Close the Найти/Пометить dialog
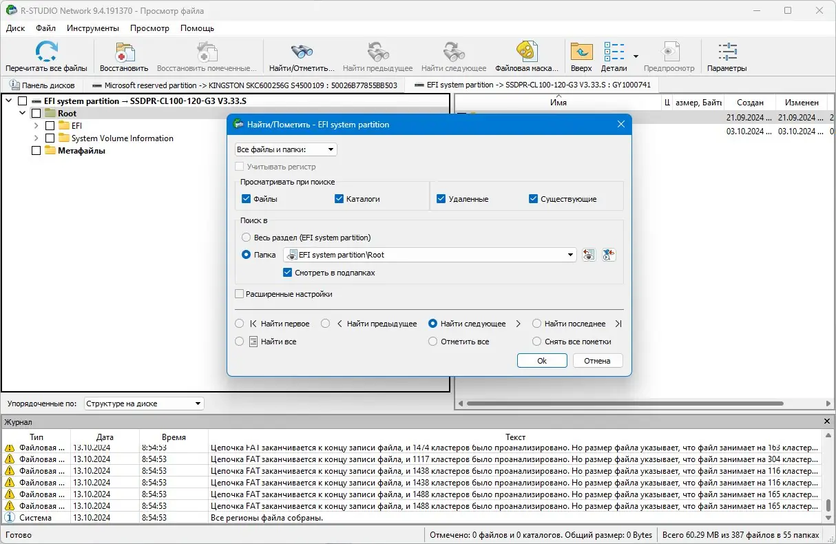The width and height of the screenshot is (836, 544). pyautogui.click(x=621, y=125)
